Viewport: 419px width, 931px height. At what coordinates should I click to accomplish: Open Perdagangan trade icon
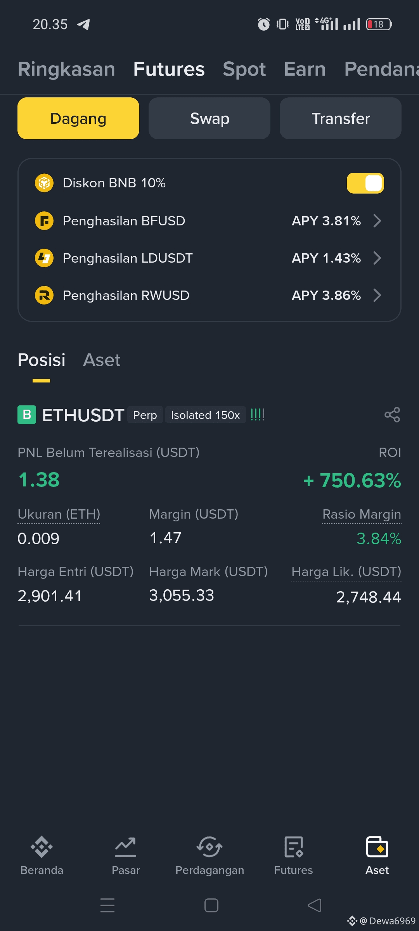[209, 847]
